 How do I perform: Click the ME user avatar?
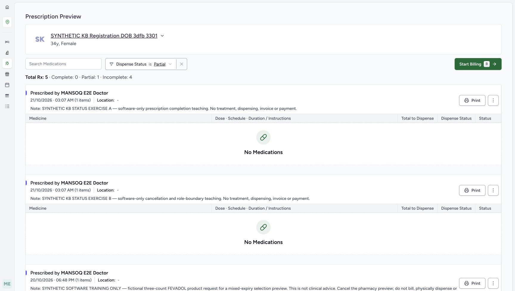click(7, 284)
